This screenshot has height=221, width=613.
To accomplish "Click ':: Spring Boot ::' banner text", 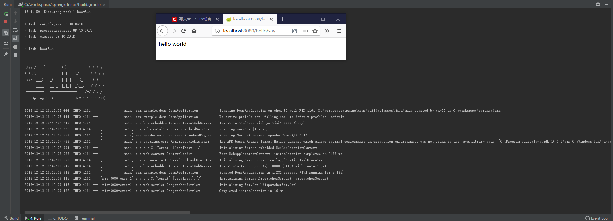I will coord(43,98).
